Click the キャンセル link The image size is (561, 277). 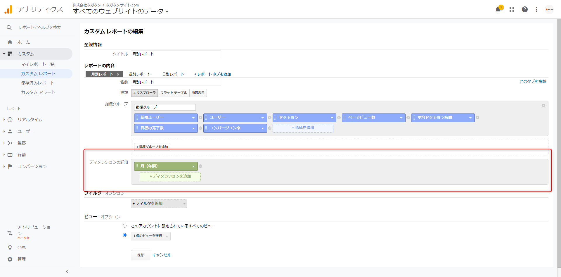click(162, 255)
